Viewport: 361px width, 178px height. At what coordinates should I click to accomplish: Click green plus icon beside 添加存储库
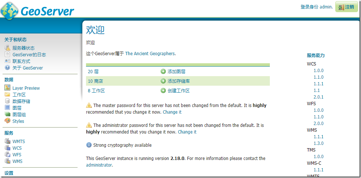coord(163,81)
